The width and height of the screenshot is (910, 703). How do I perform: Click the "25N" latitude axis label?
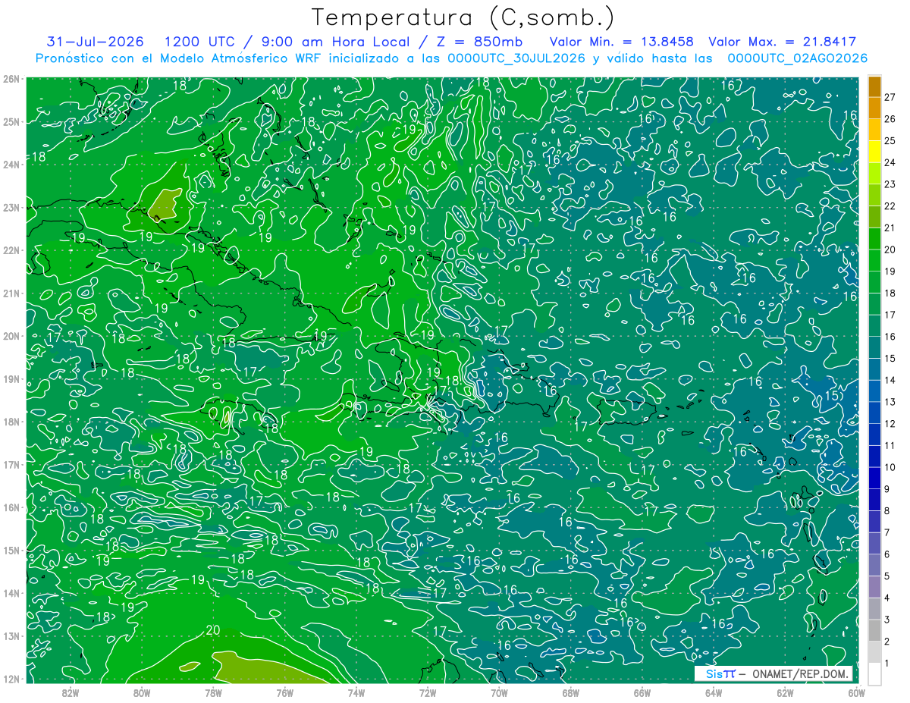[11, 121]
